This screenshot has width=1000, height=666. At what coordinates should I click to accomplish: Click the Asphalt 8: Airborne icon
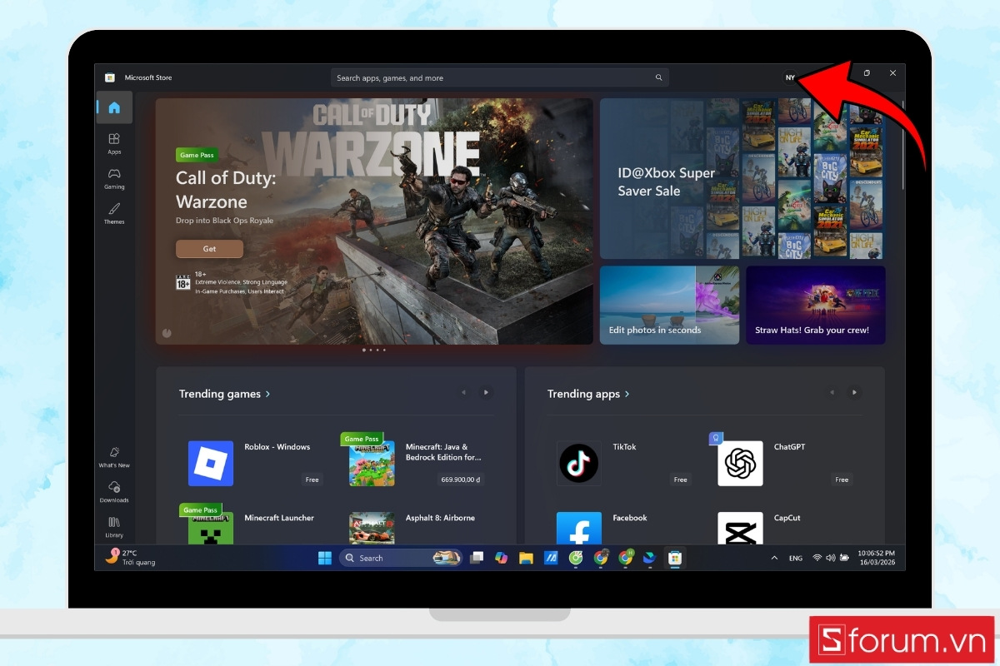pyautogui.click(x=372, y=529)
